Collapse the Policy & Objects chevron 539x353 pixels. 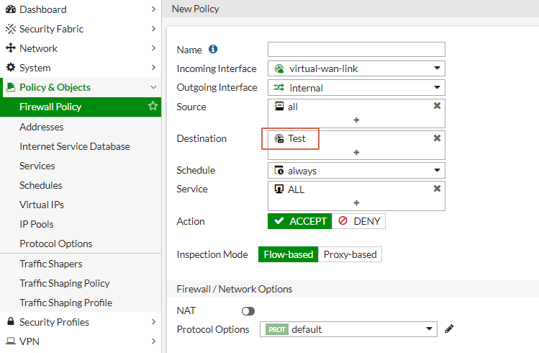point(154,87)
